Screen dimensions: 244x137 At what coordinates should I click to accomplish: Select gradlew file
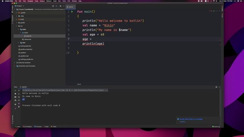[x=22, y=53]
